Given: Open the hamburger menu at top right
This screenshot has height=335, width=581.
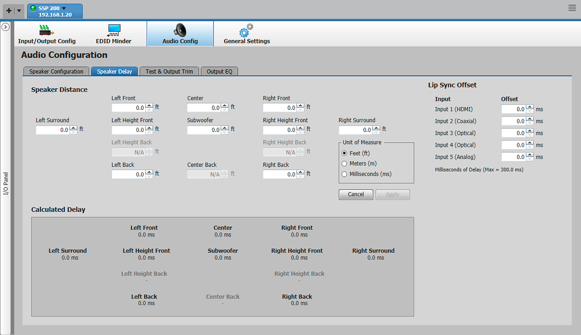Looking at the screenshot, I should tap(572, 8).
